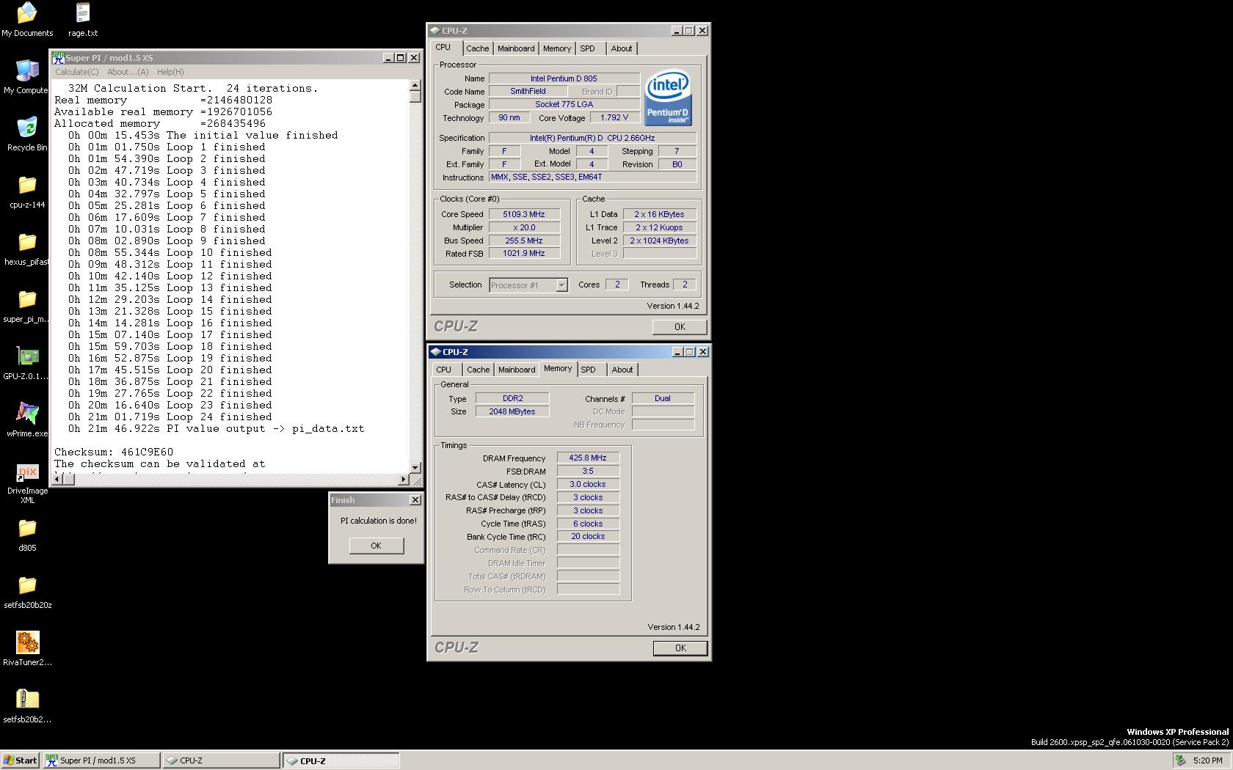The image size is (1233, 770).
Task: Click the Intel Pentium D logo
Action: coord(668,98)
